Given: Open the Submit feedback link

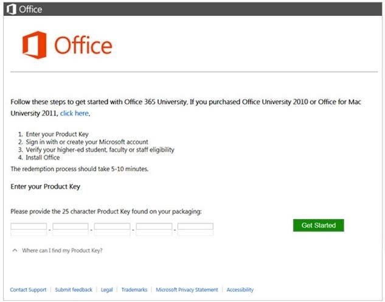Looking at the screenshot, I should coord(74,290).
